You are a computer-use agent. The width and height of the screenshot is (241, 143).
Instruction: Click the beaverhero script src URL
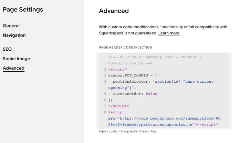click(164, 121)
